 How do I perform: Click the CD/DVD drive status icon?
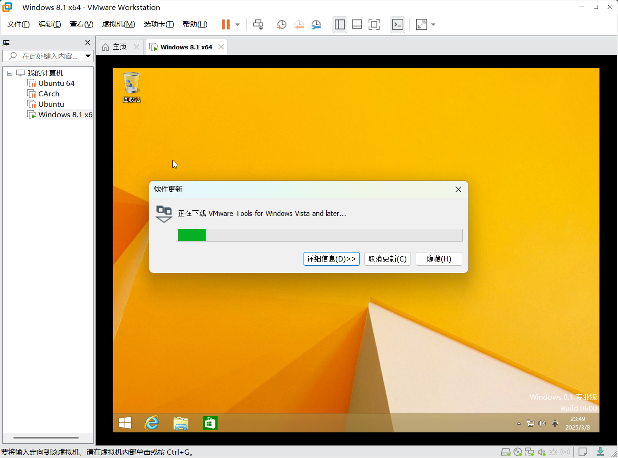[518, 452]
